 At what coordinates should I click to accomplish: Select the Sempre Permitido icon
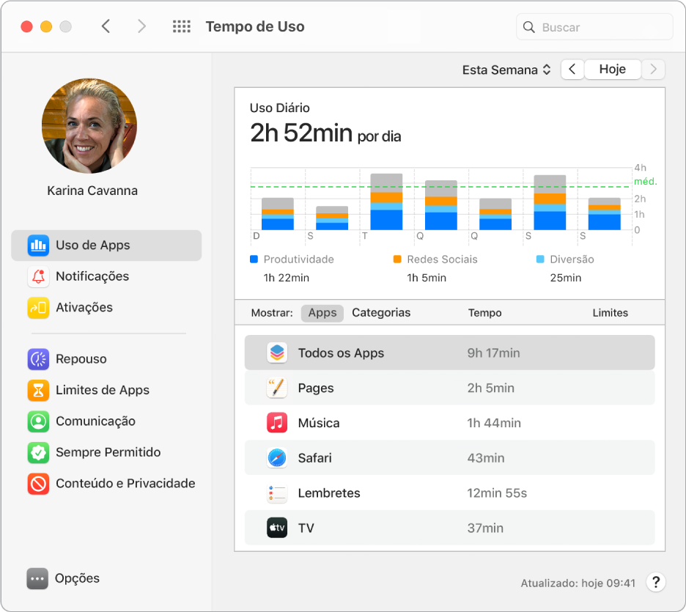(38, 452)
